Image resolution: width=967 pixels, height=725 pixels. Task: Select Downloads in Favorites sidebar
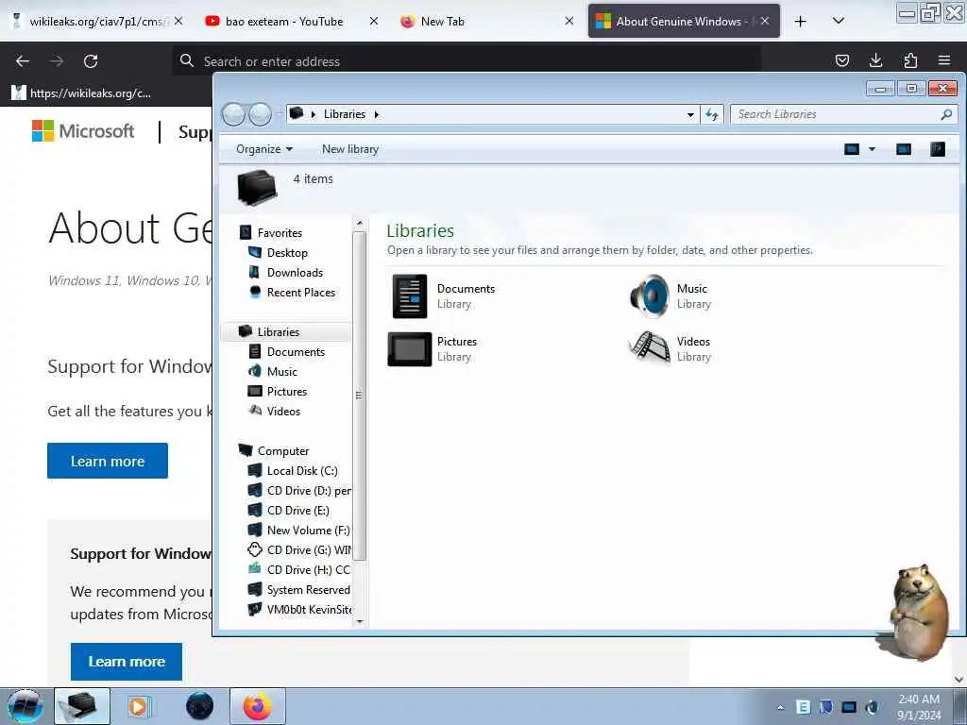point(295,273)
